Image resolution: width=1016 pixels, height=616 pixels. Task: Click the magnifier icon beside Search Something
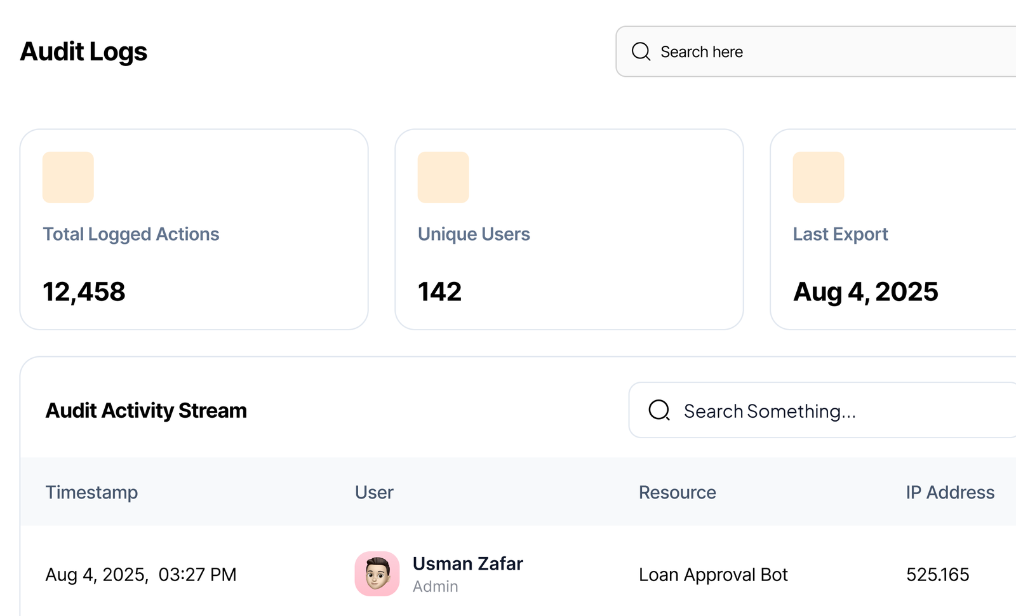point(659,410)
